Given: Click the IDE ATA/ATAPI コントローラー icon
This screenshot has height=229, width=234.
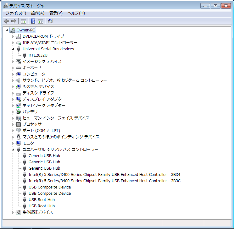Looking at the screenshot, I should pyautogui.click(x=19, y=43).
